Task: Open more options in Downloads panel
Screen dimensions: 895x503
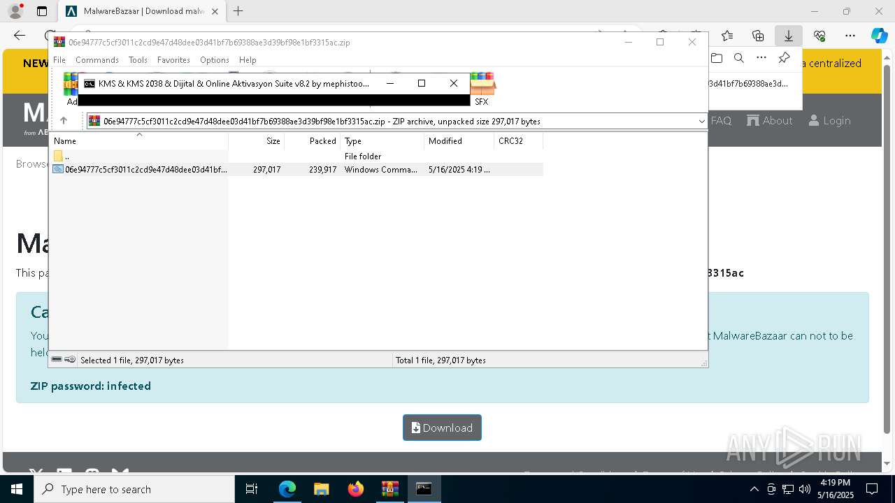Action: [761, 58]
